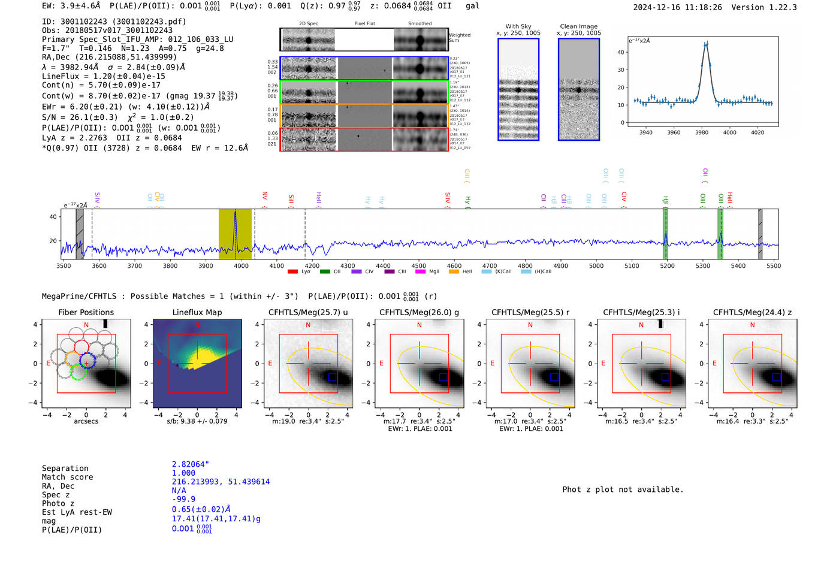This screenshot has width=839, height=571.
Task: Click the (H)CaII legend swatch
Action: click(x=526, y=271)
